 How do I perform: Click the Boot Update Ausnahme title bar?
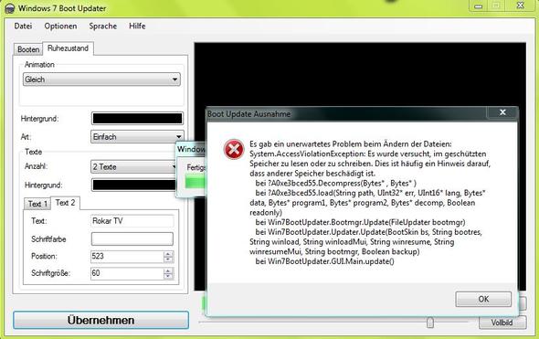point(347,114)
